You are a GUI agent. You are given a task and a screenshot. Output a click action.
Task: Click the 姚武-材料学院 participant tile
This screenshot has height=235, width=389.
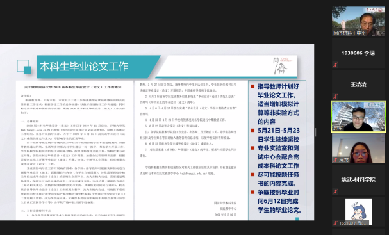[358, 180]
